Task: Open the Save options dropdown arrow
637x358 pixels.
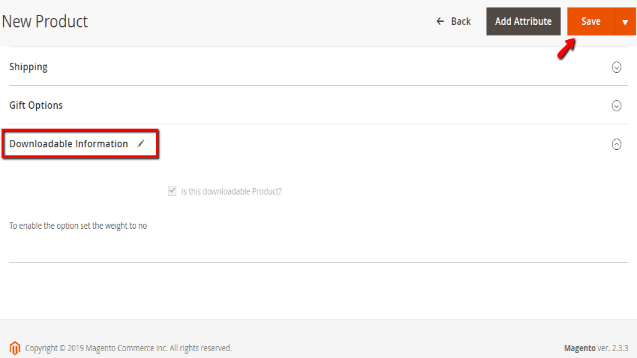Action: pyautogui.click(x=625, y=22)
